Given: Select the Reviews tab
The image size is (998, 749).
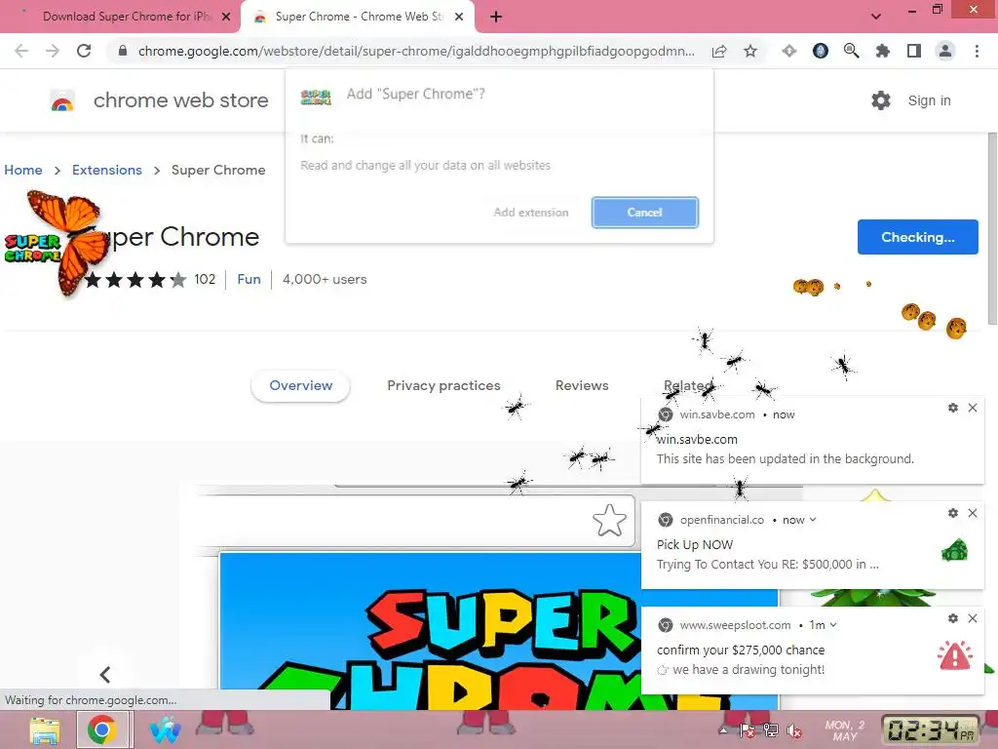Looking at the screenshot, I should click(582, 385).
